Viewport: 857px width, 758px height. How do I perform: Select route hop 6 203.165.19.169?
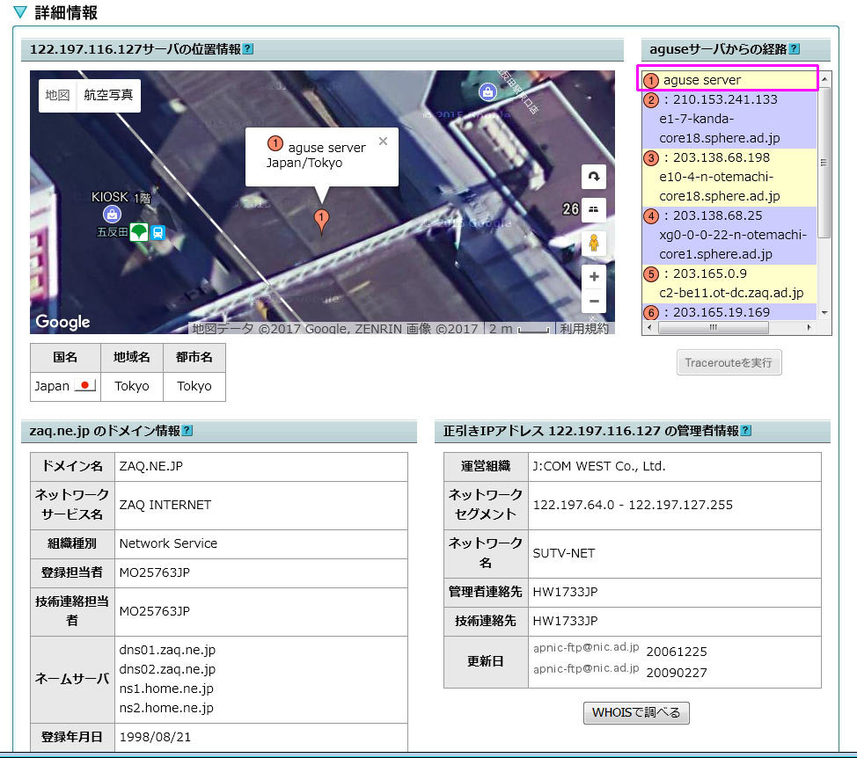click(729, 312)
